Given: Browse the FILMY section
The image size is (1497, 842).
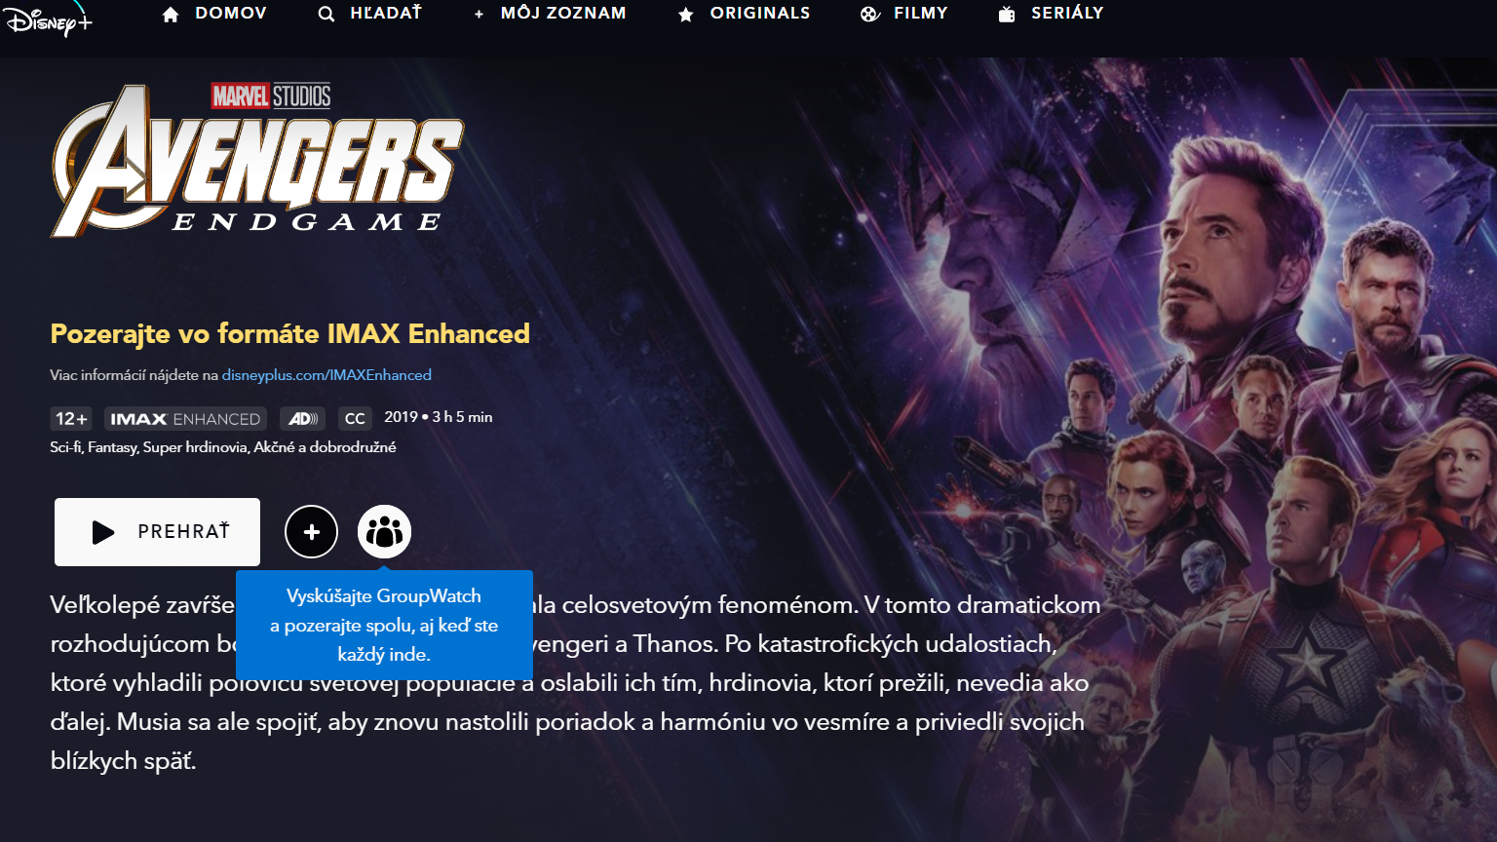Looking at the screenshot, I should 921,14.
